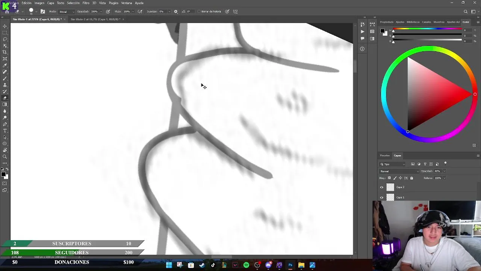Open smoothing options gear
481x271 pixels.
[x=175, y=12]
